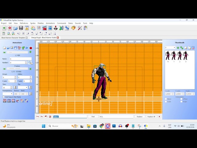Viewport: 197px width, 148px height.
Task: Check Start loop in this frame
Action: click(x=3, y=97)
